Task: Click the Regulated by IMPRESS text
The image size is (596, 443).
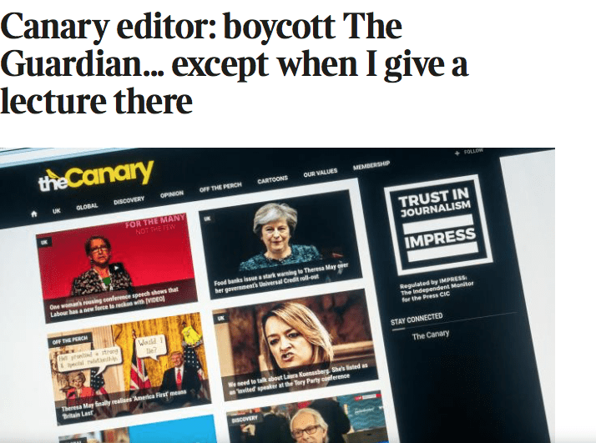Action: 437,289
